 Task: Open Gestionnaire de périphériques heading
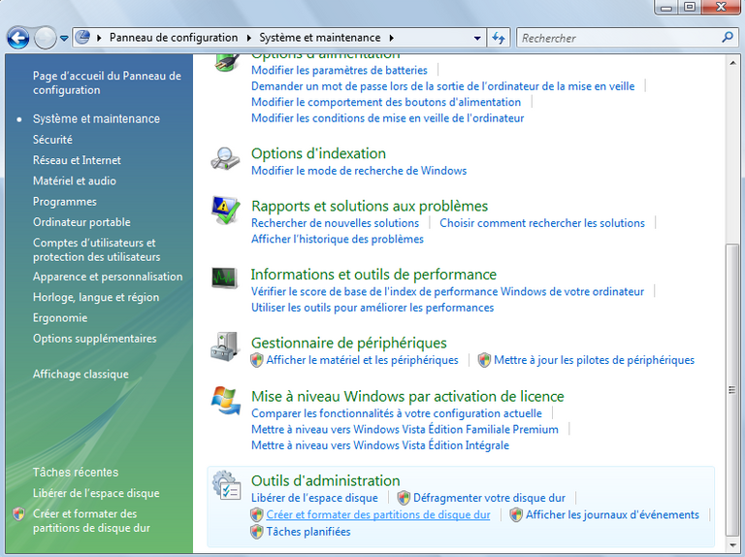349,343
